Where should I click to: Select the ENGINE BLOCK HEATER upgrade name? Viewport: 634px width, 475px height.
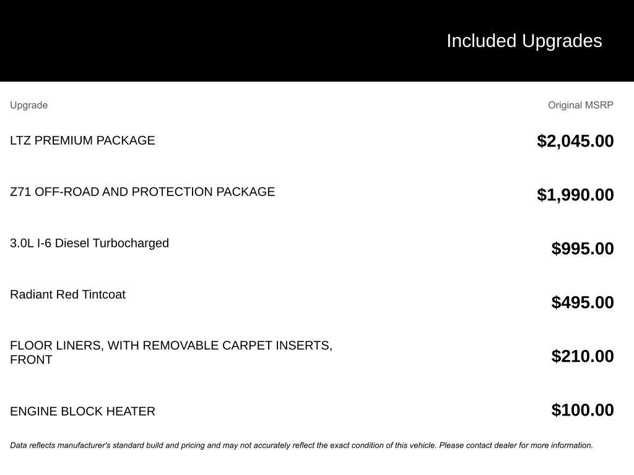[x=82, y=411]
